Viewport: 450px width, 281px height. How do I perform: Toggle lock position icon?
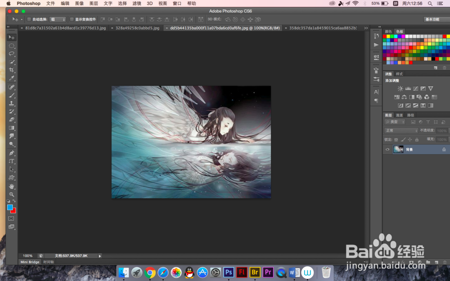pos(410,140)
